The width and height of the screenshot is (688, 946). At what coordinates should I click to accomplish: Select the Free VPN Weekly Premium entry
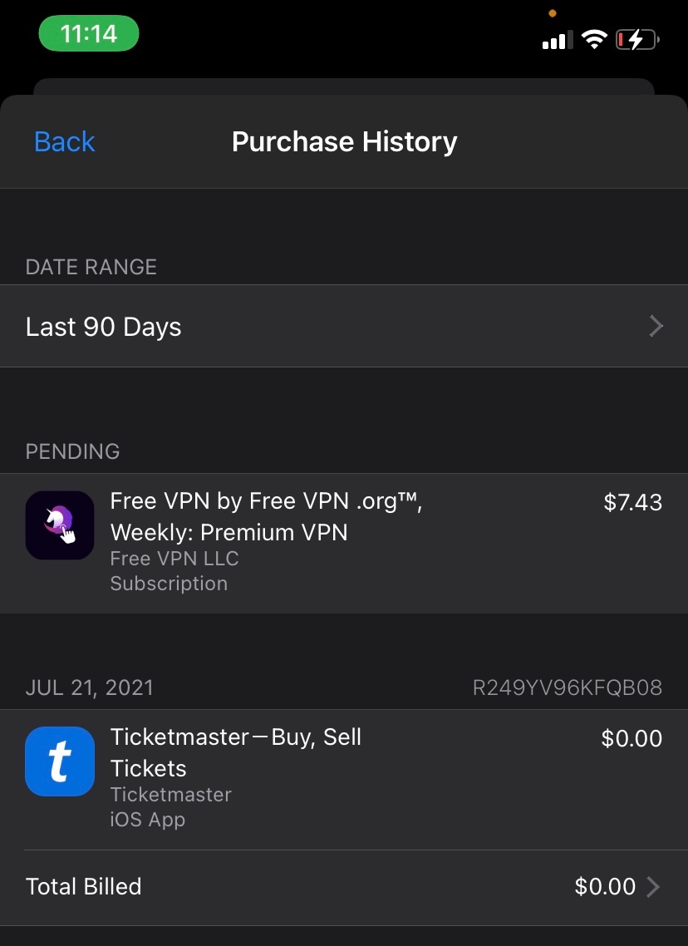[266, 517]
